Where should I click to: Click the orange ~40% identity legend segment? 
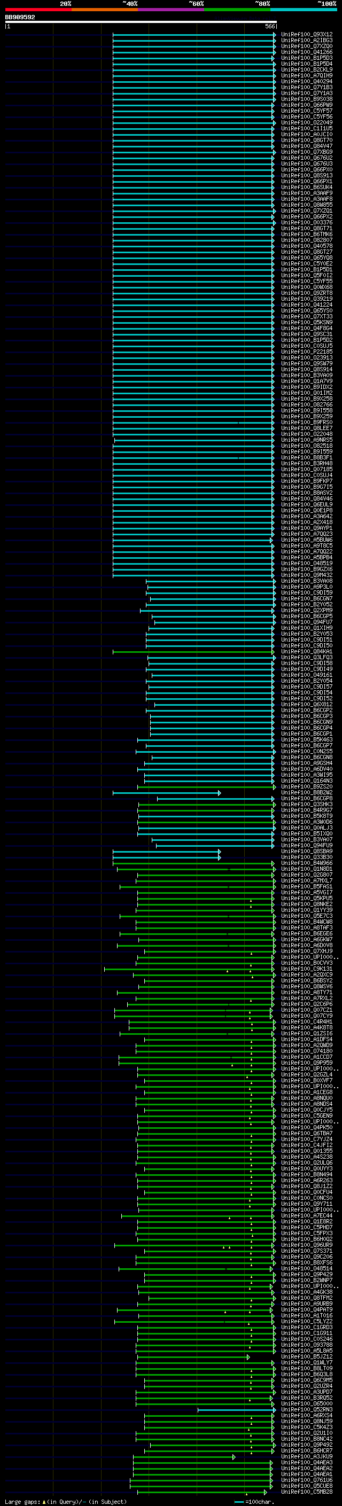click(x=105, y=10)
